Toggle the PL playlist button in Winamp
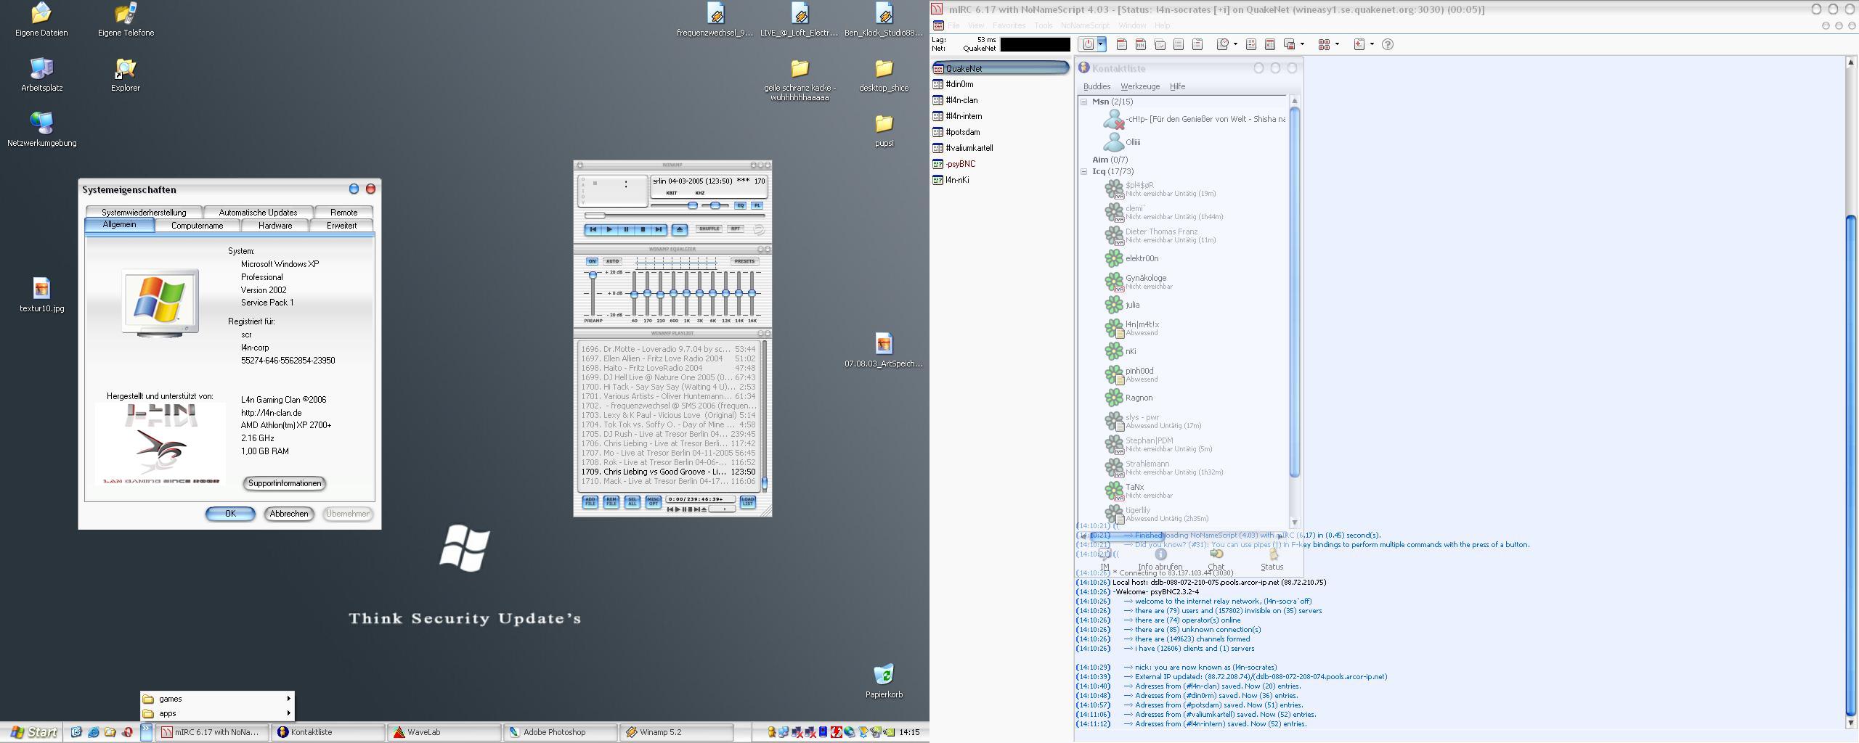The height and width of the screenshot is (743, 1859). (757, 205)
